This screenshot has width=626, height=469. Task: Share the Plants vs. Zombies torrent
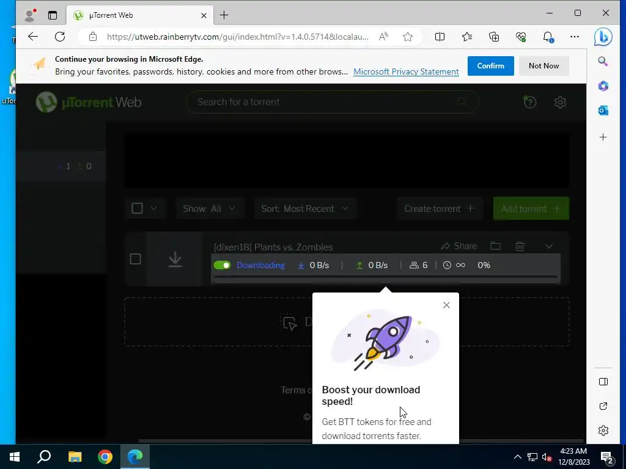pyautogui.click(x=458, y=246)
